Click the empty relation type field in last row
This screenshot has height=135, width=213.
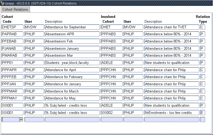[203, 119]
